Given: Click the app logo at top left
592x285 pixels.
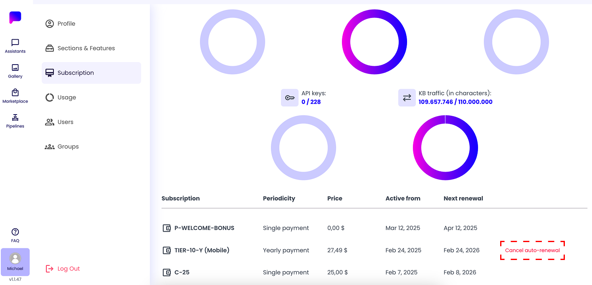Looking at the screenshot, I should coord(15,17).
